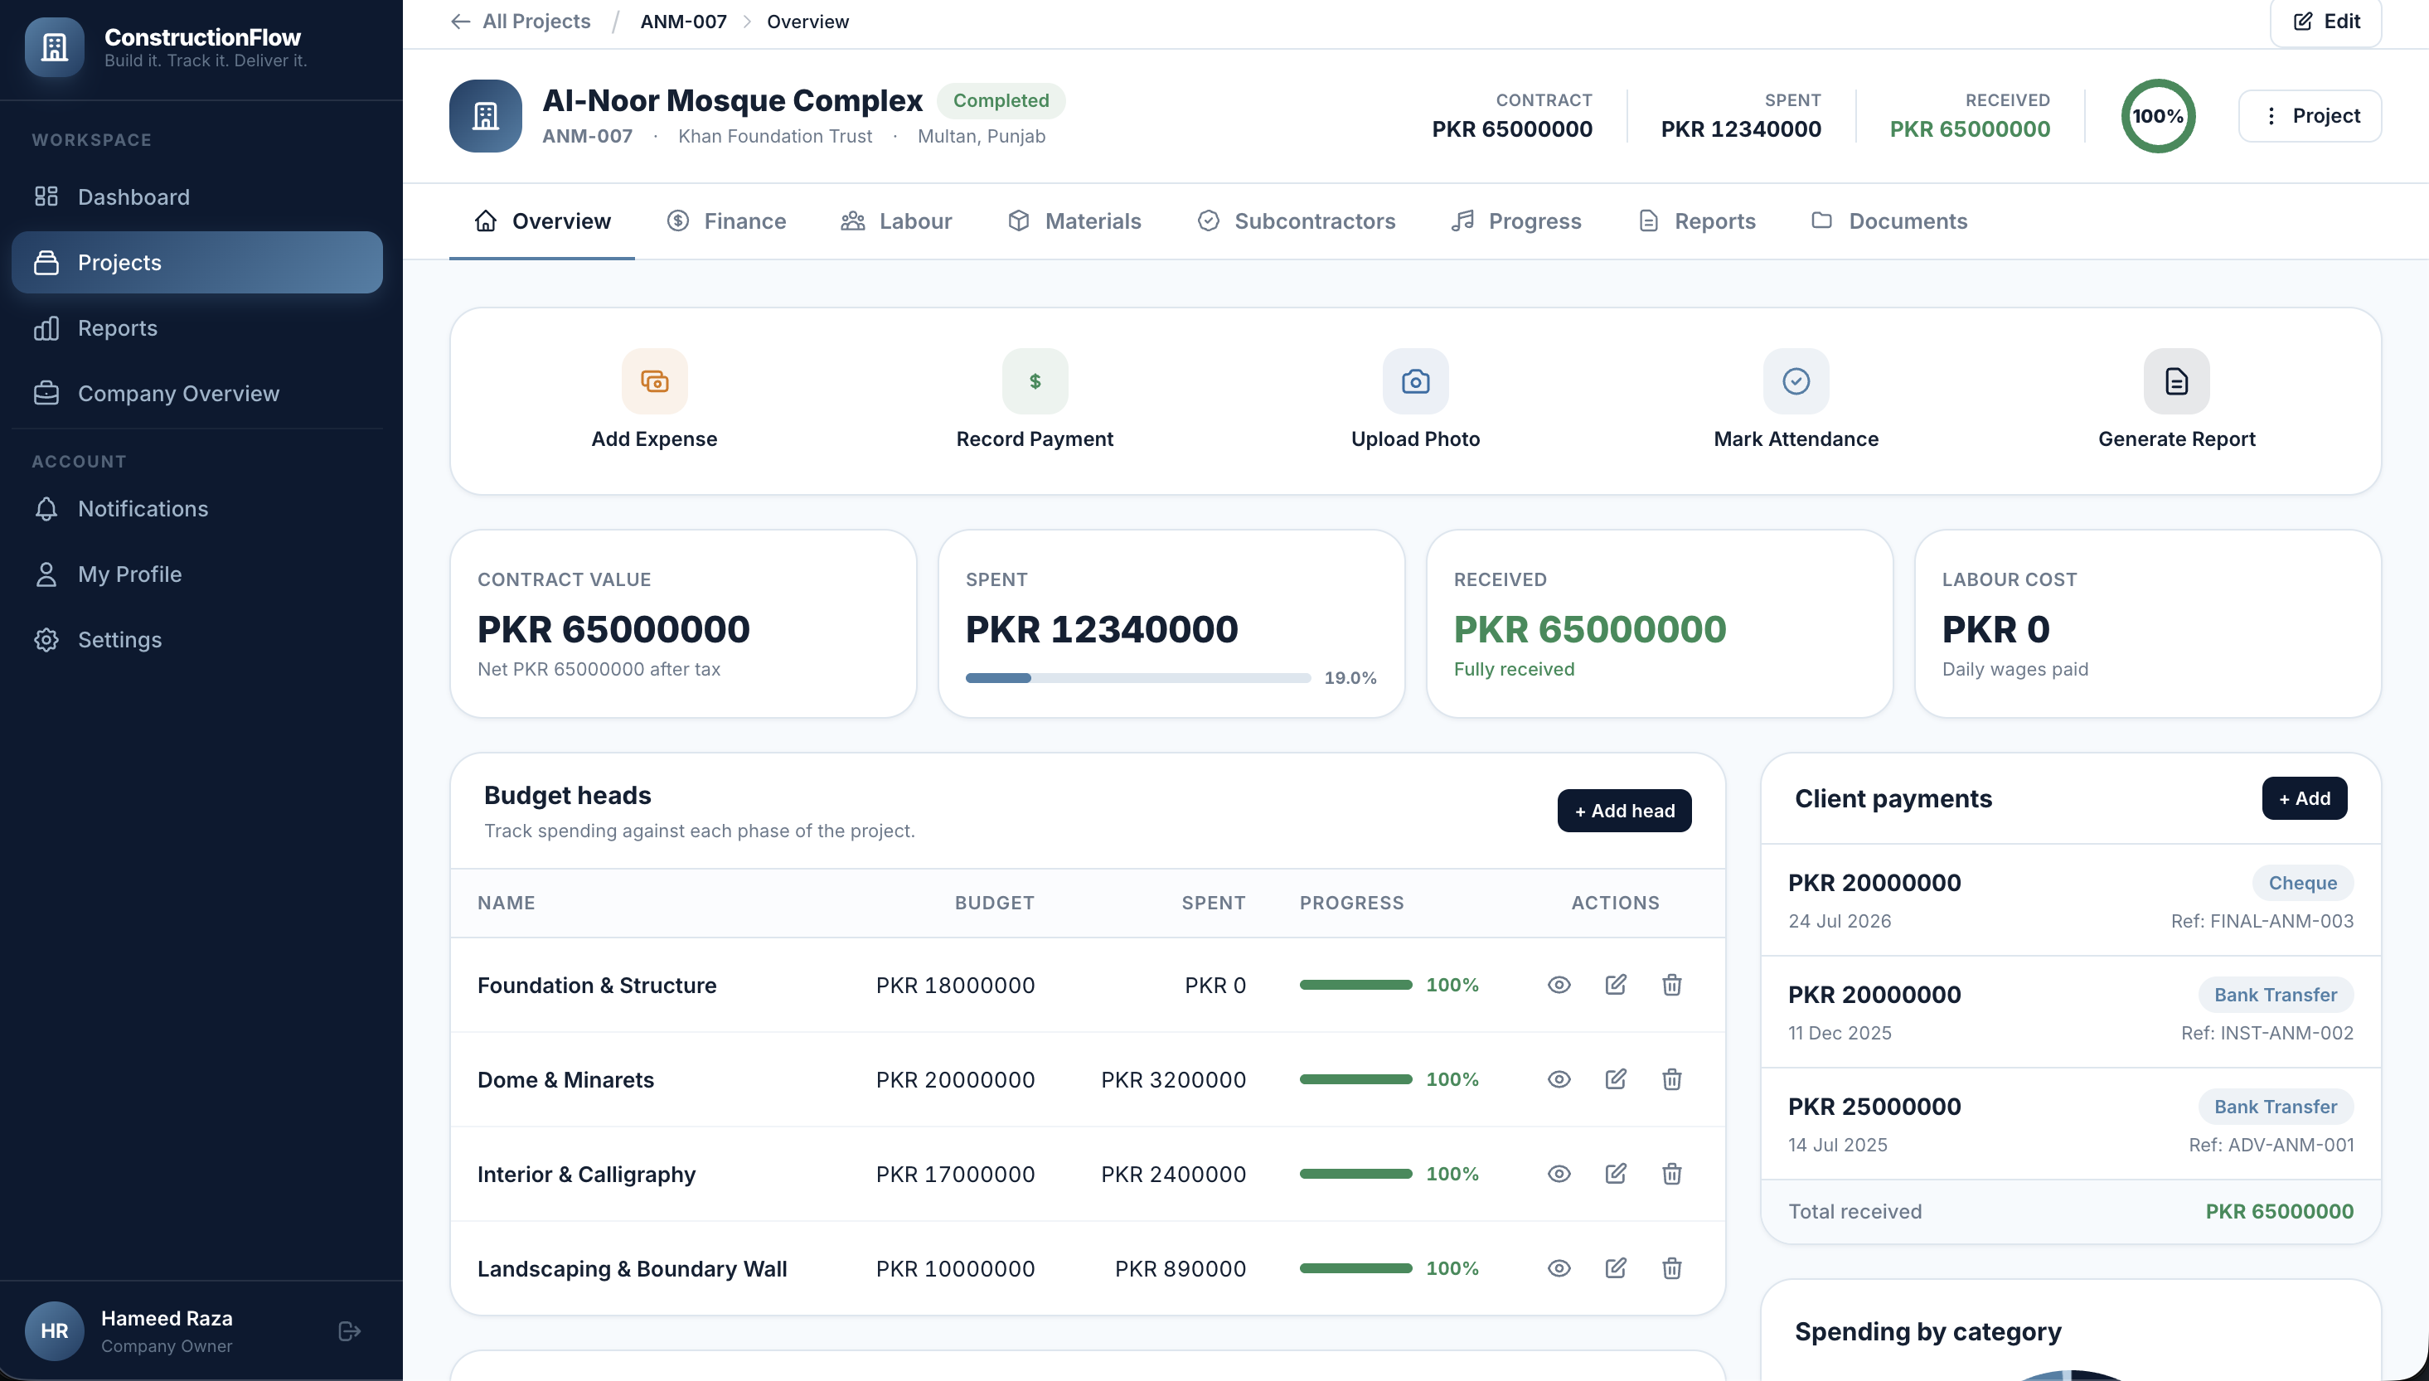View Dome & Minarets details via eye icon
The width and height of the screenshot is (2429, 1381).
coord(1559,1079)
